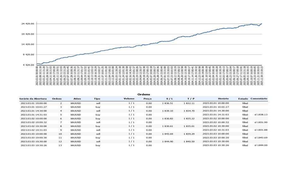Click the comment 'sl 1831.90'
Image resolution: width=303 pixels, height=170 pixels.
click(261, 122)
